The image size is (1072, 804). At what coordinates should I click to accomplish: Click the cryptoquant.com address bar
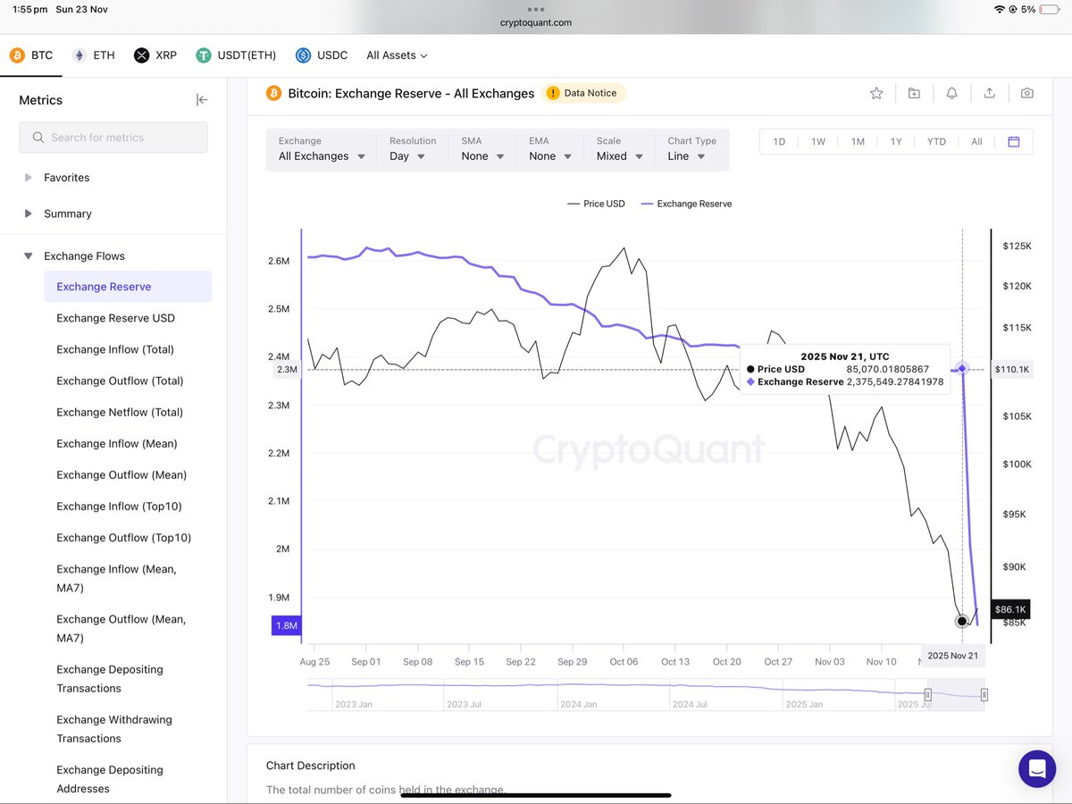click(x=536, y=22)
